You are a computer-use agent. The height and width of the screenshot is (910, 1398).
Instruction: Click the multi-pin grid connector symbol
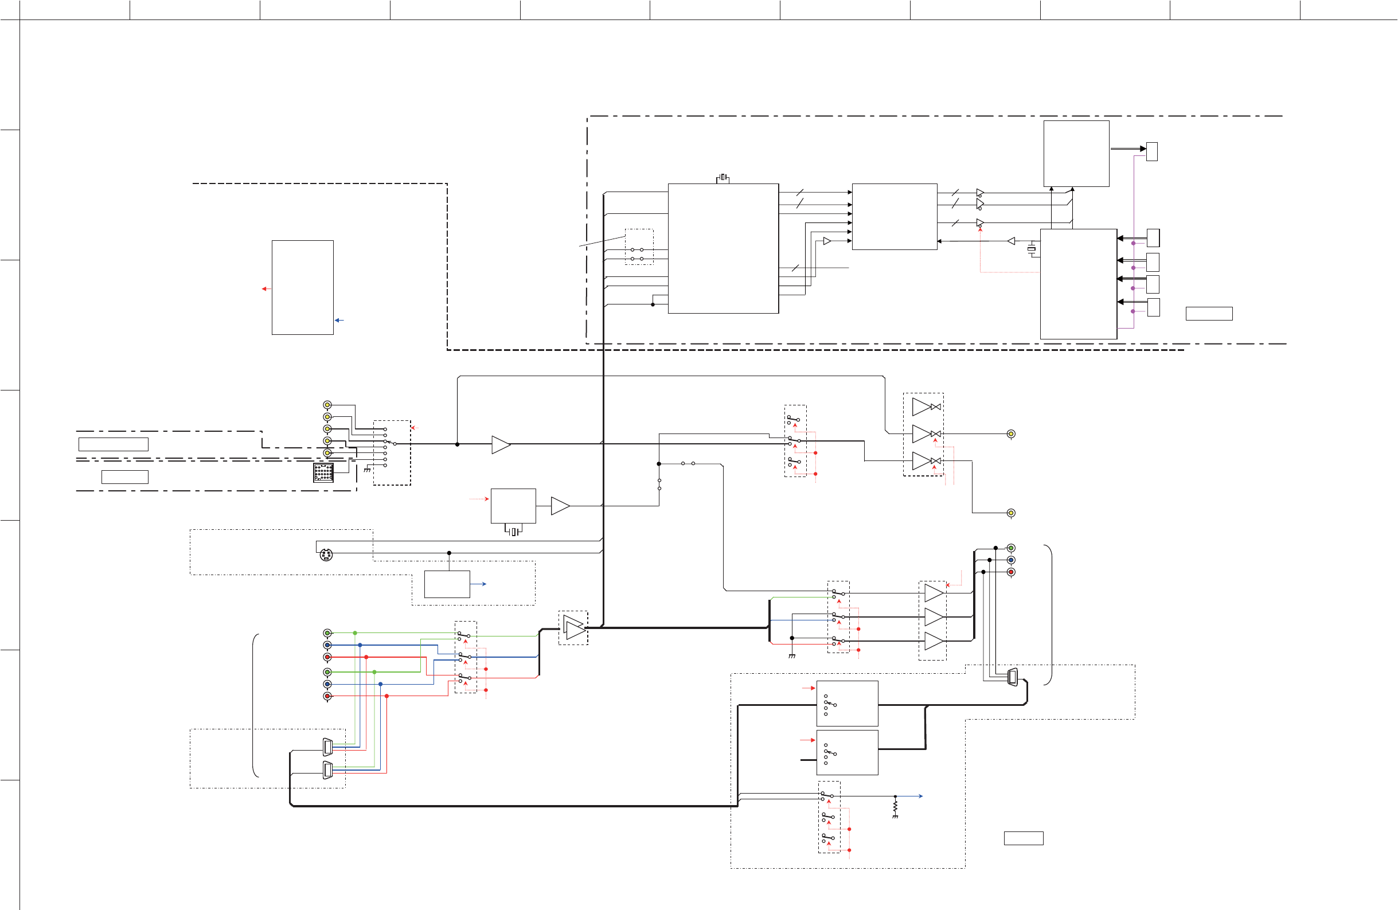[x=323, y=472]
